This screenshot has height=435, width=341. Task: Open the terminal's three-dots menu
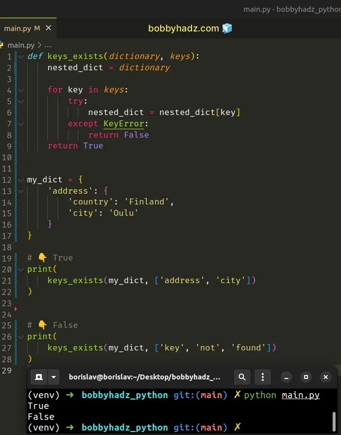coord(263,377)
